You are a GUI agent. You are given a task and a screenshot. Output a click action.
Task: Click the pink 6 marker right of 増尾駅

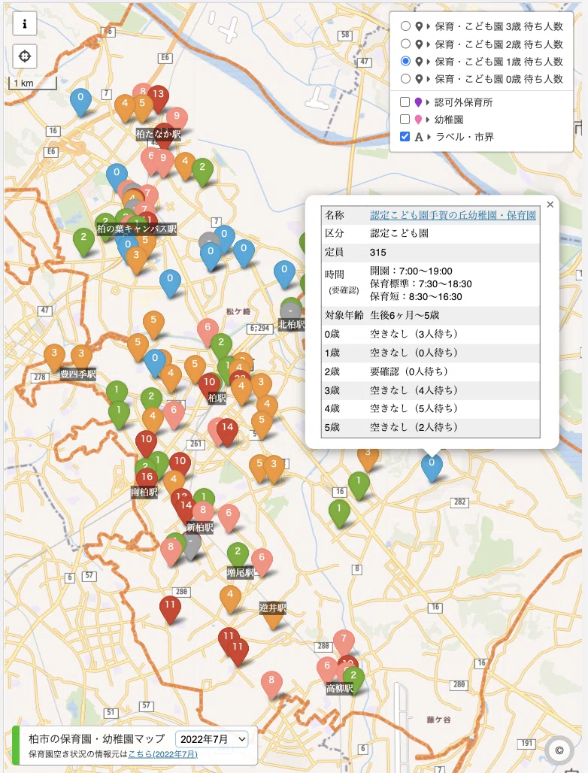click(x=262, y=561)
